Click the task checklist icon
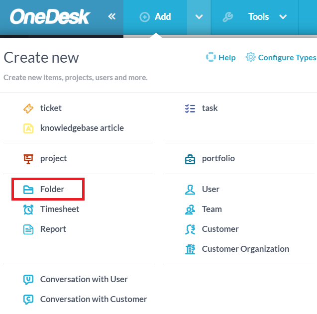The height and width of the screenshot is (314, 317). tap(190, 108)
